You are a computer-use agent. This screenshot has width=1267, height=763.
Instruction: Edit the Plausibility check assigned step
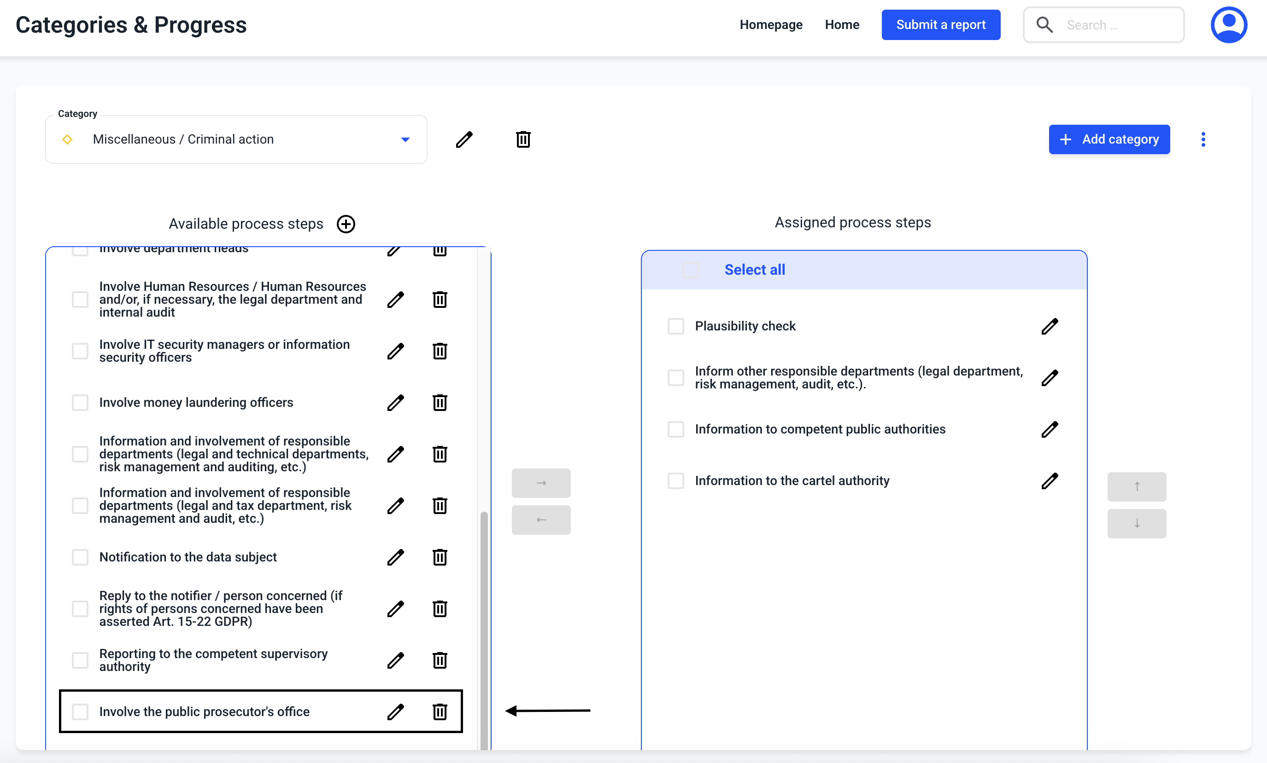point(1049,326)
